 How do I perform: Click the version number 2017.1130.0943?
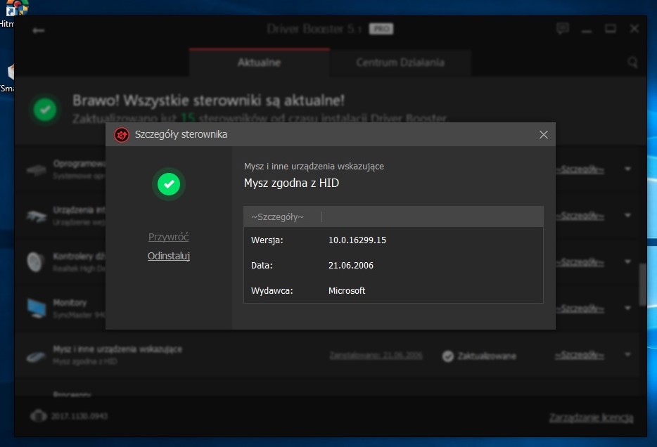79,416
